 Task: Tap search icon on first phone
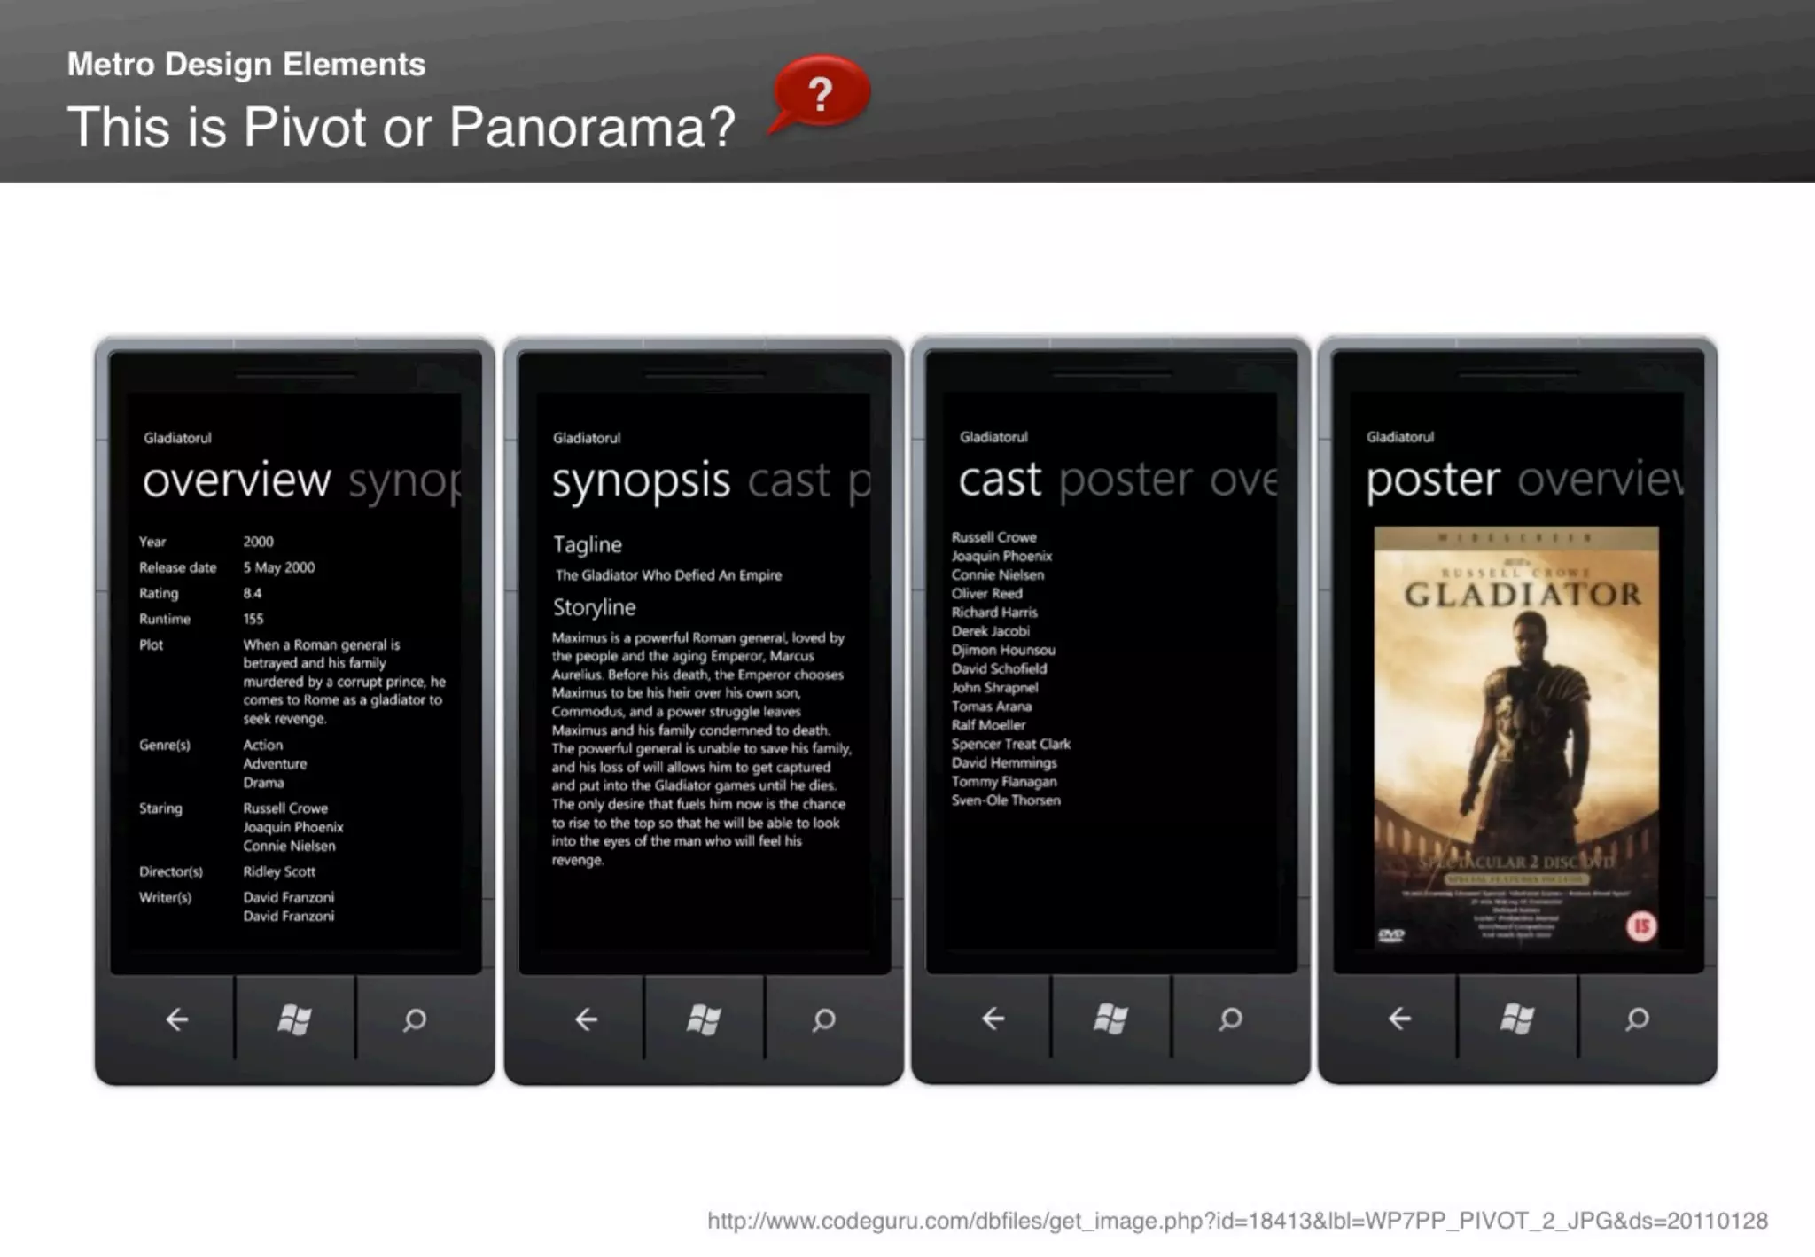[415, 1019]
